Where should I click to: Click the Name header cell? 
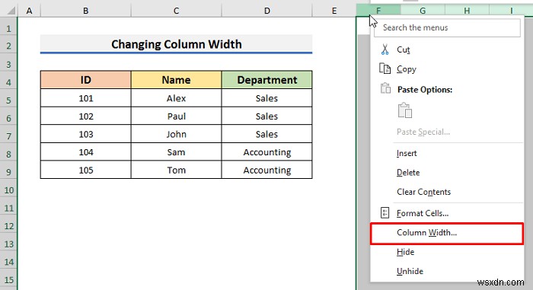tap(176, 80)
